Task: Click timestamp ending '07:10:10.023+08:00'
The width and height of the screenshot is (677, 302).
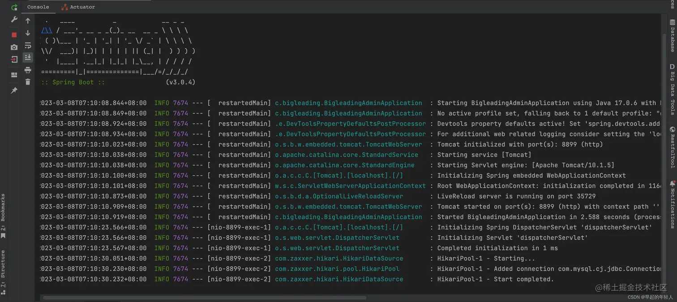Action: [94, 144]
